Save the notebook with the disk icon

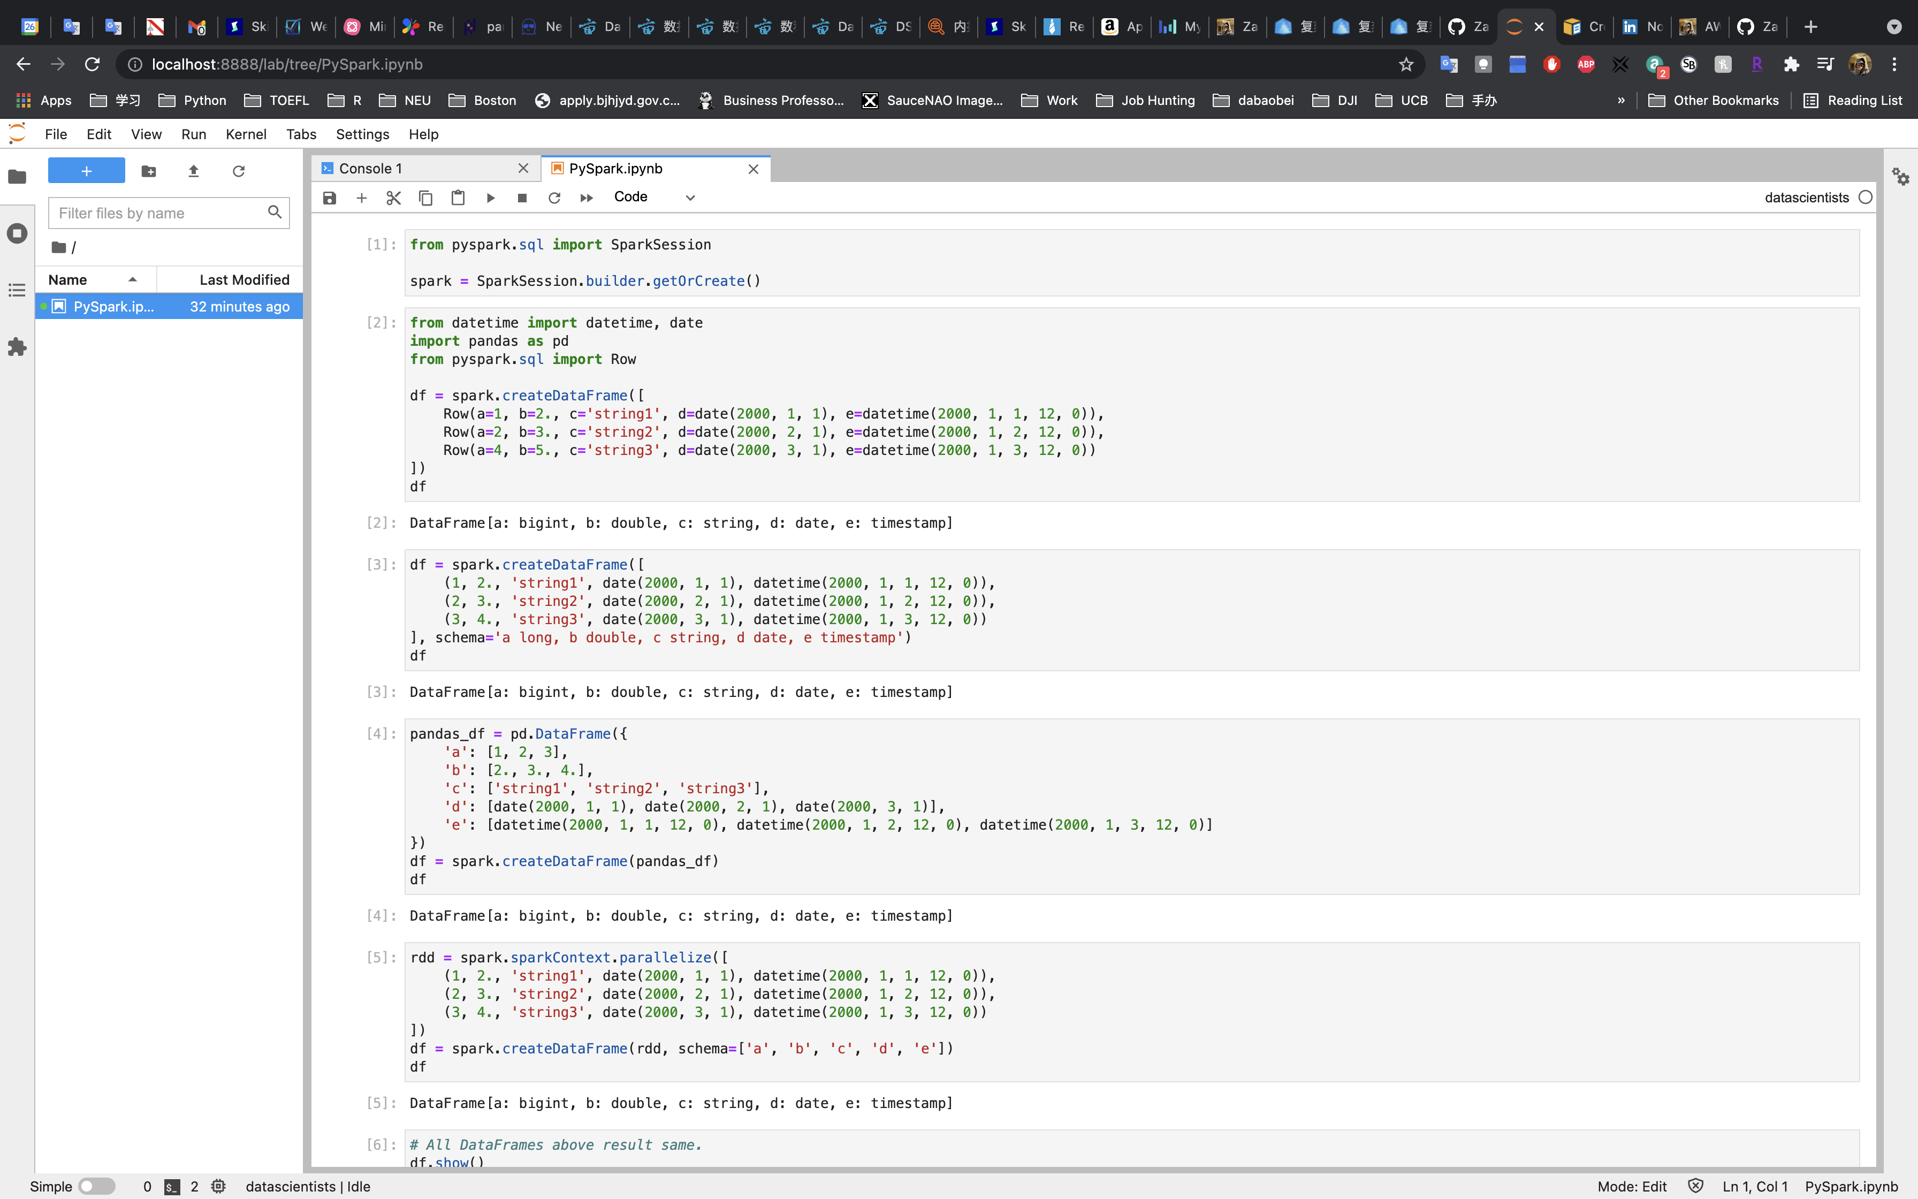[x=330, y=198]
